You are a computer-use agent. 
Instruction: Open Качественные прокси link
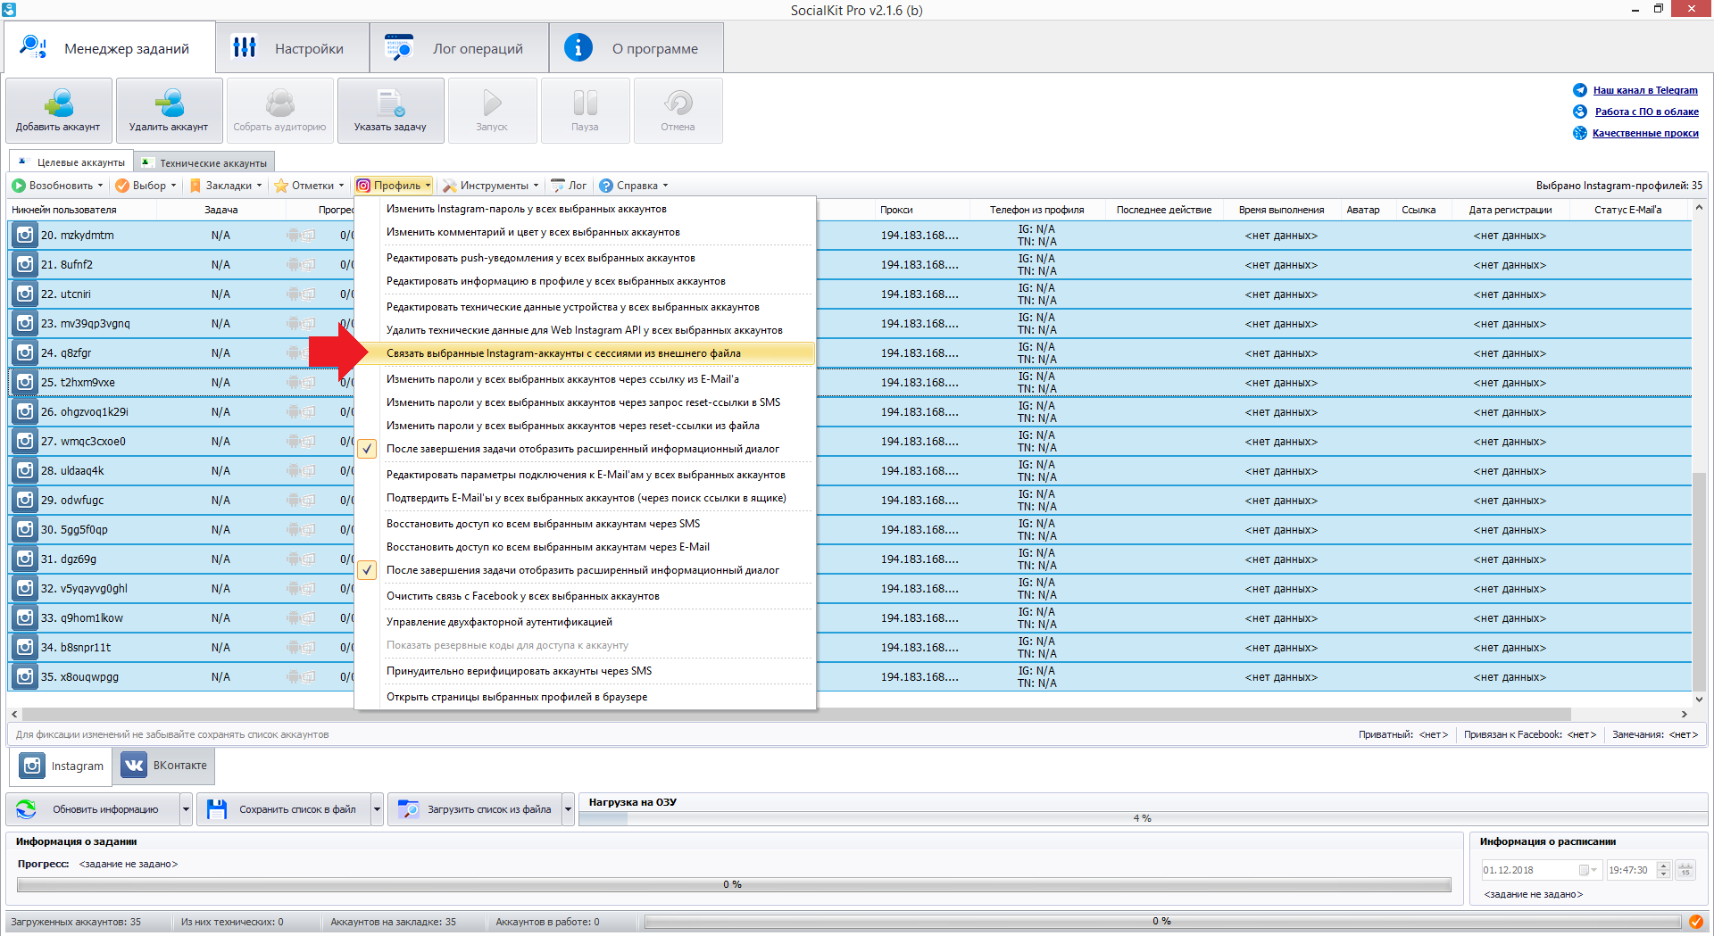(1645, 133)
